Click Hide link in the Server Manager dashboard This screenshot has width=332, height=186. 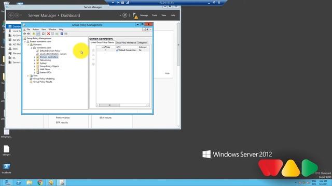tap(167, 73)
